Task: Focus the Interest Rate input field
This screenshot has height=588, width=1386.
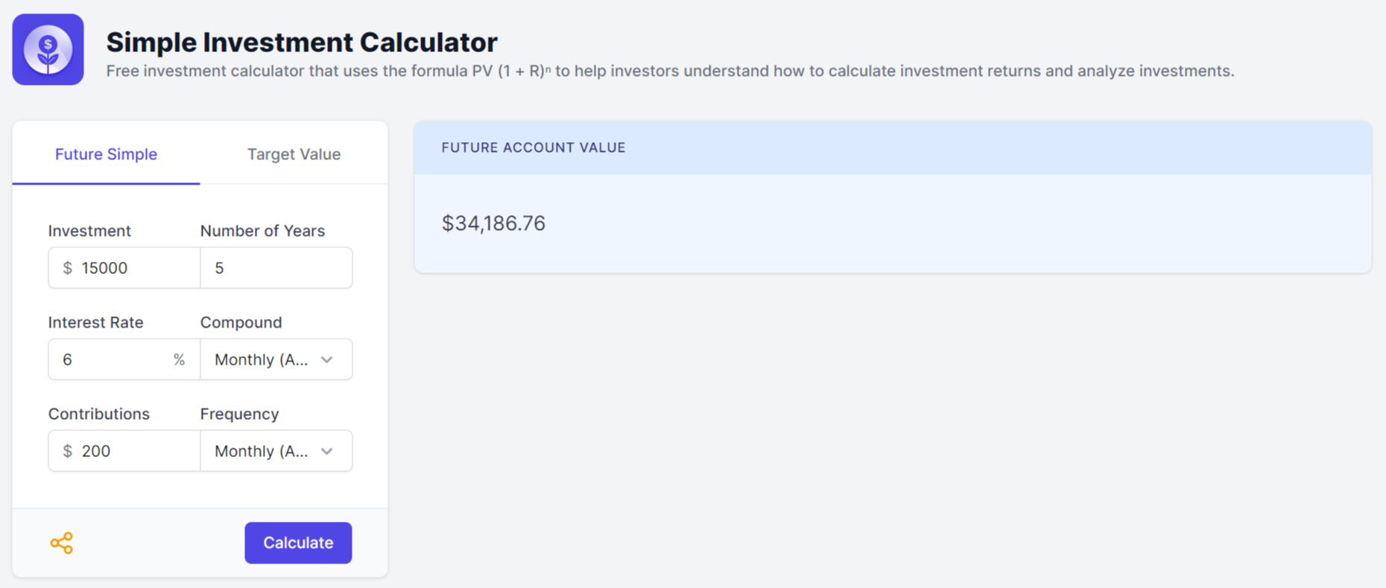Action: click(x=112, y=359)
